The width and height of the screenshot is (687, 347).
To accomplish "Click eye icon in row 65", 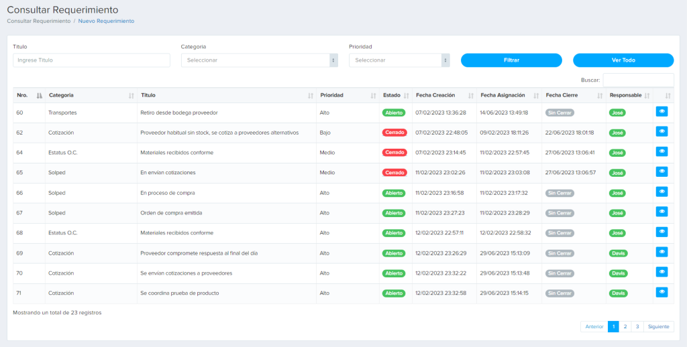I will 662,171.
